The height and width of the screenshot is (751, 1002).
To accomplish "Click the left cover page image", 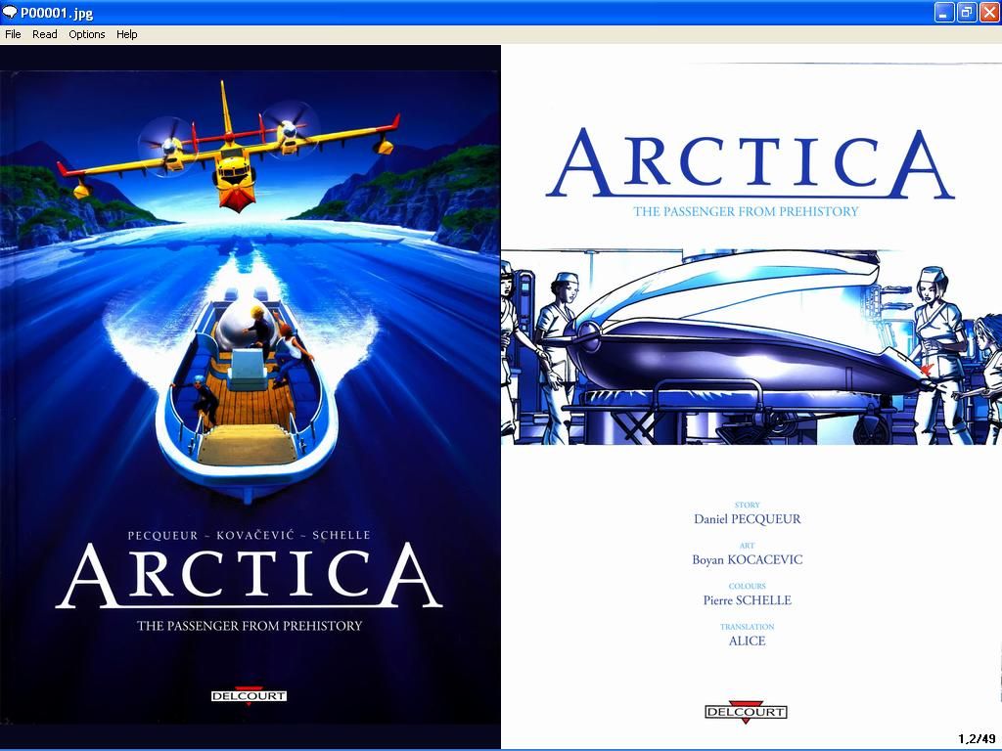I will click(250, 397).
